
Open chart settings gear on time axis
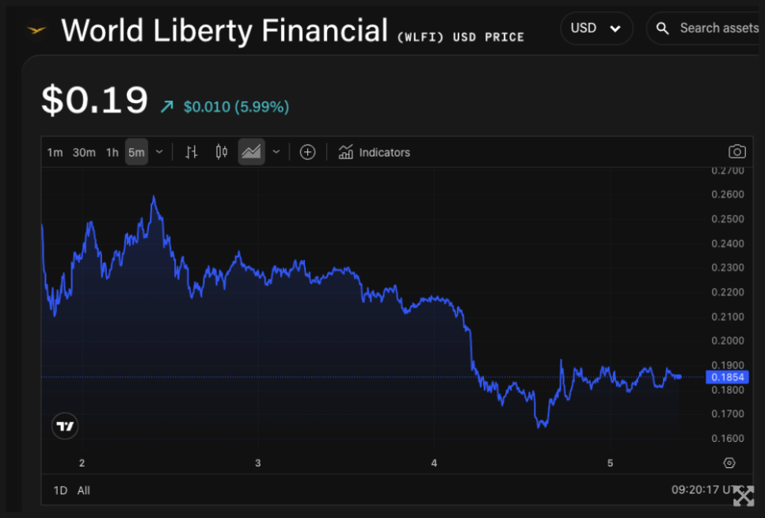click(x=729, y=463)
